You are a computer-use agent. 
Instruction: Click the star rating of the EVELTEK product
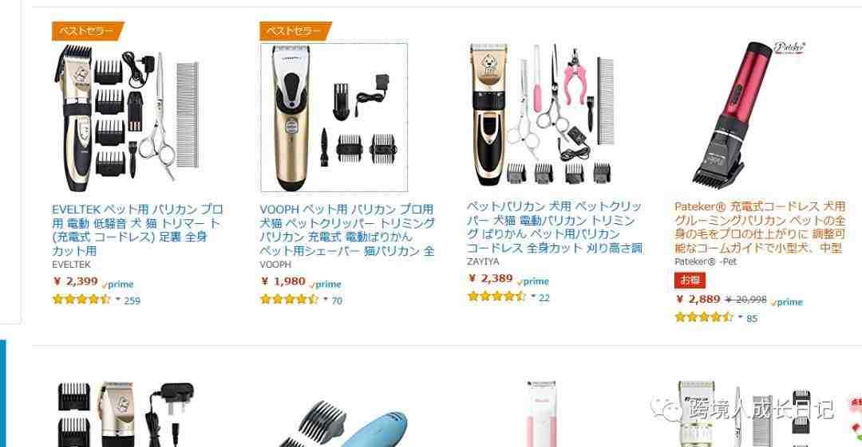(x=81, y=300)
